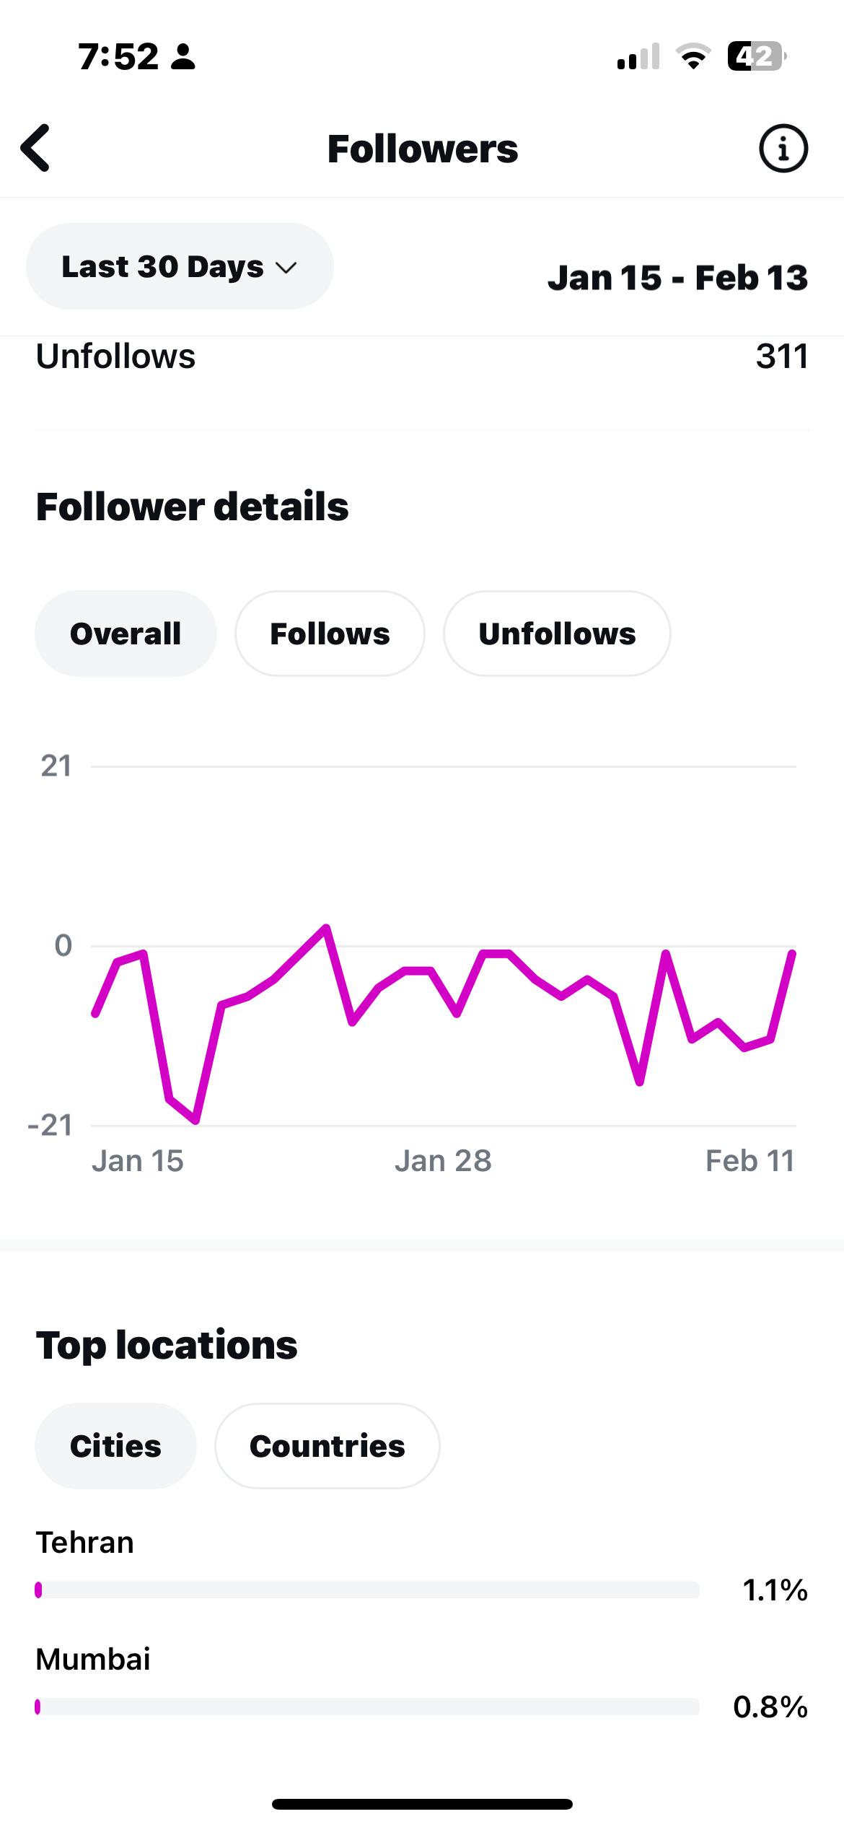844x1827 pixels.
Task: Tap the Wi-Fi status icon
Action: [x=693, y=56]
